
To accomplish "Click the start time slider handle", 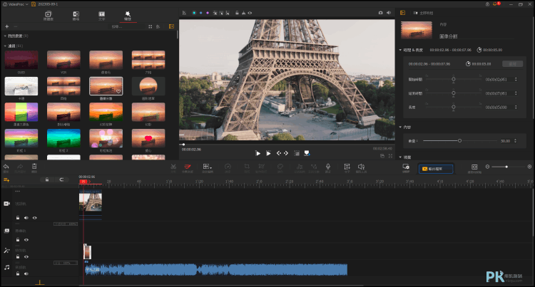I will tap(454, 79).
